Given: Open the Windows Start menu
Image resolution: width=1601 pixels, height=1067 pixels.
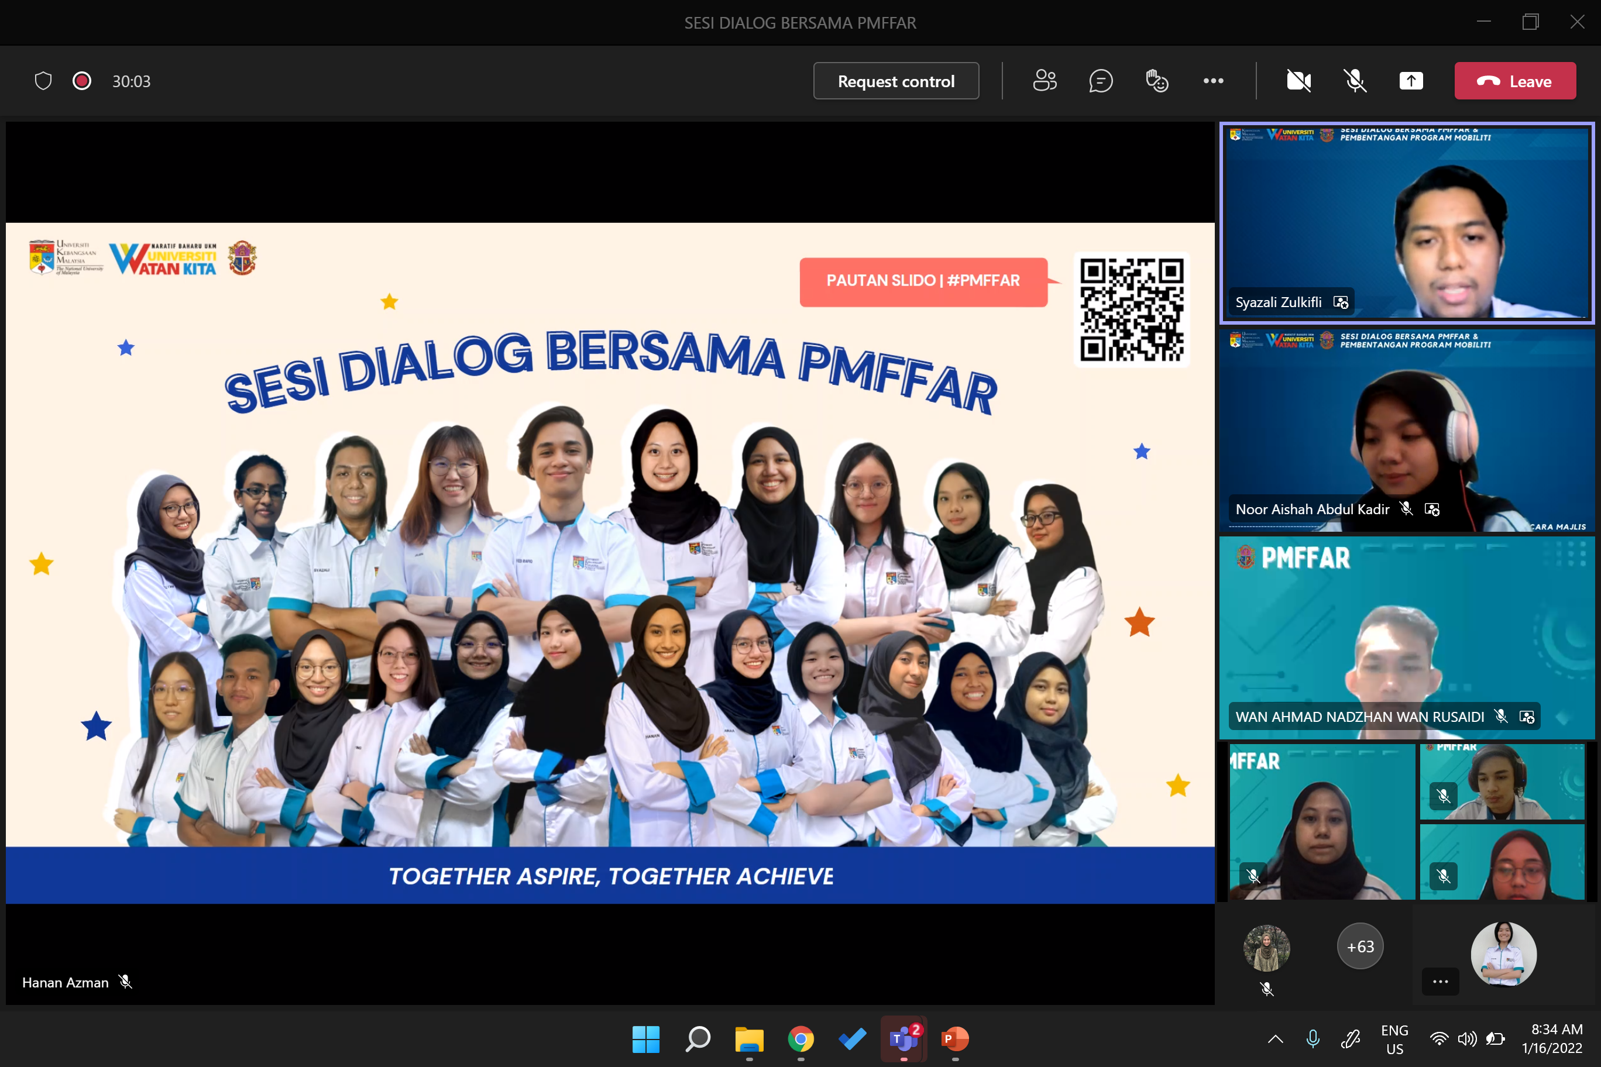Looking at the screenshot, I should point(645,1038).
